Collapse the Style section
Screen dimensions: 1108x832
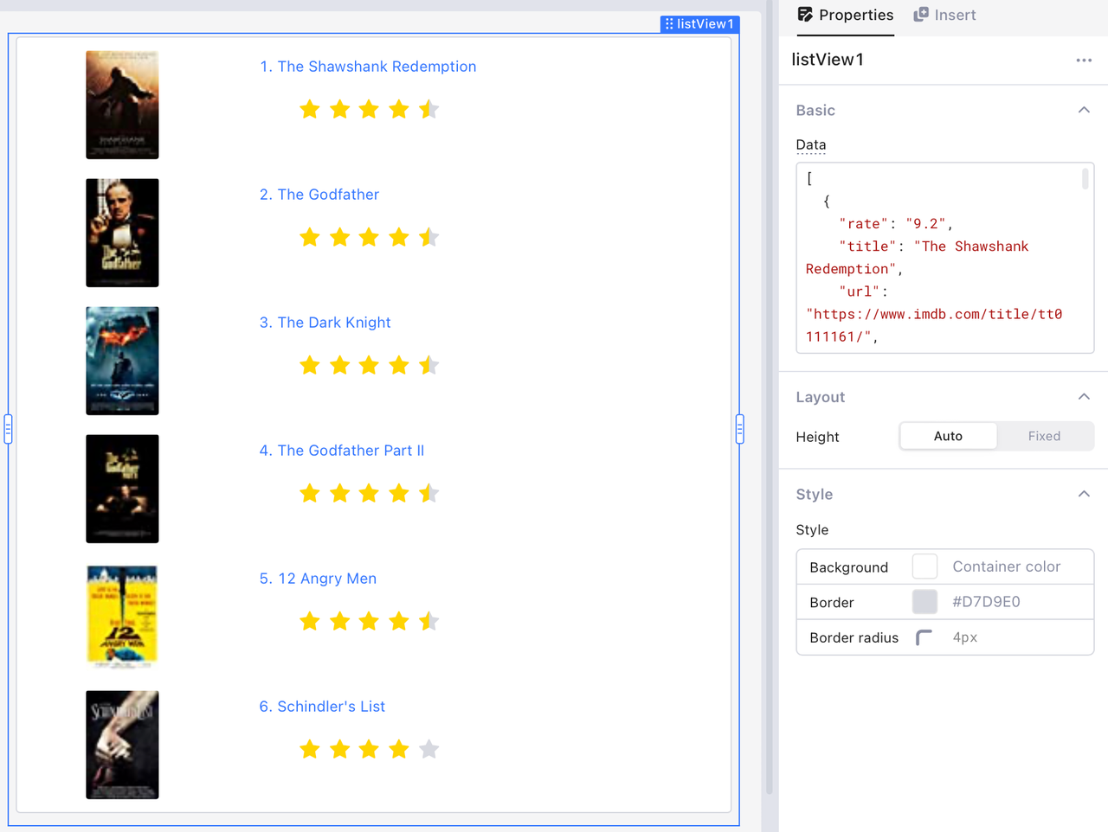click(x=1084, y=495)
